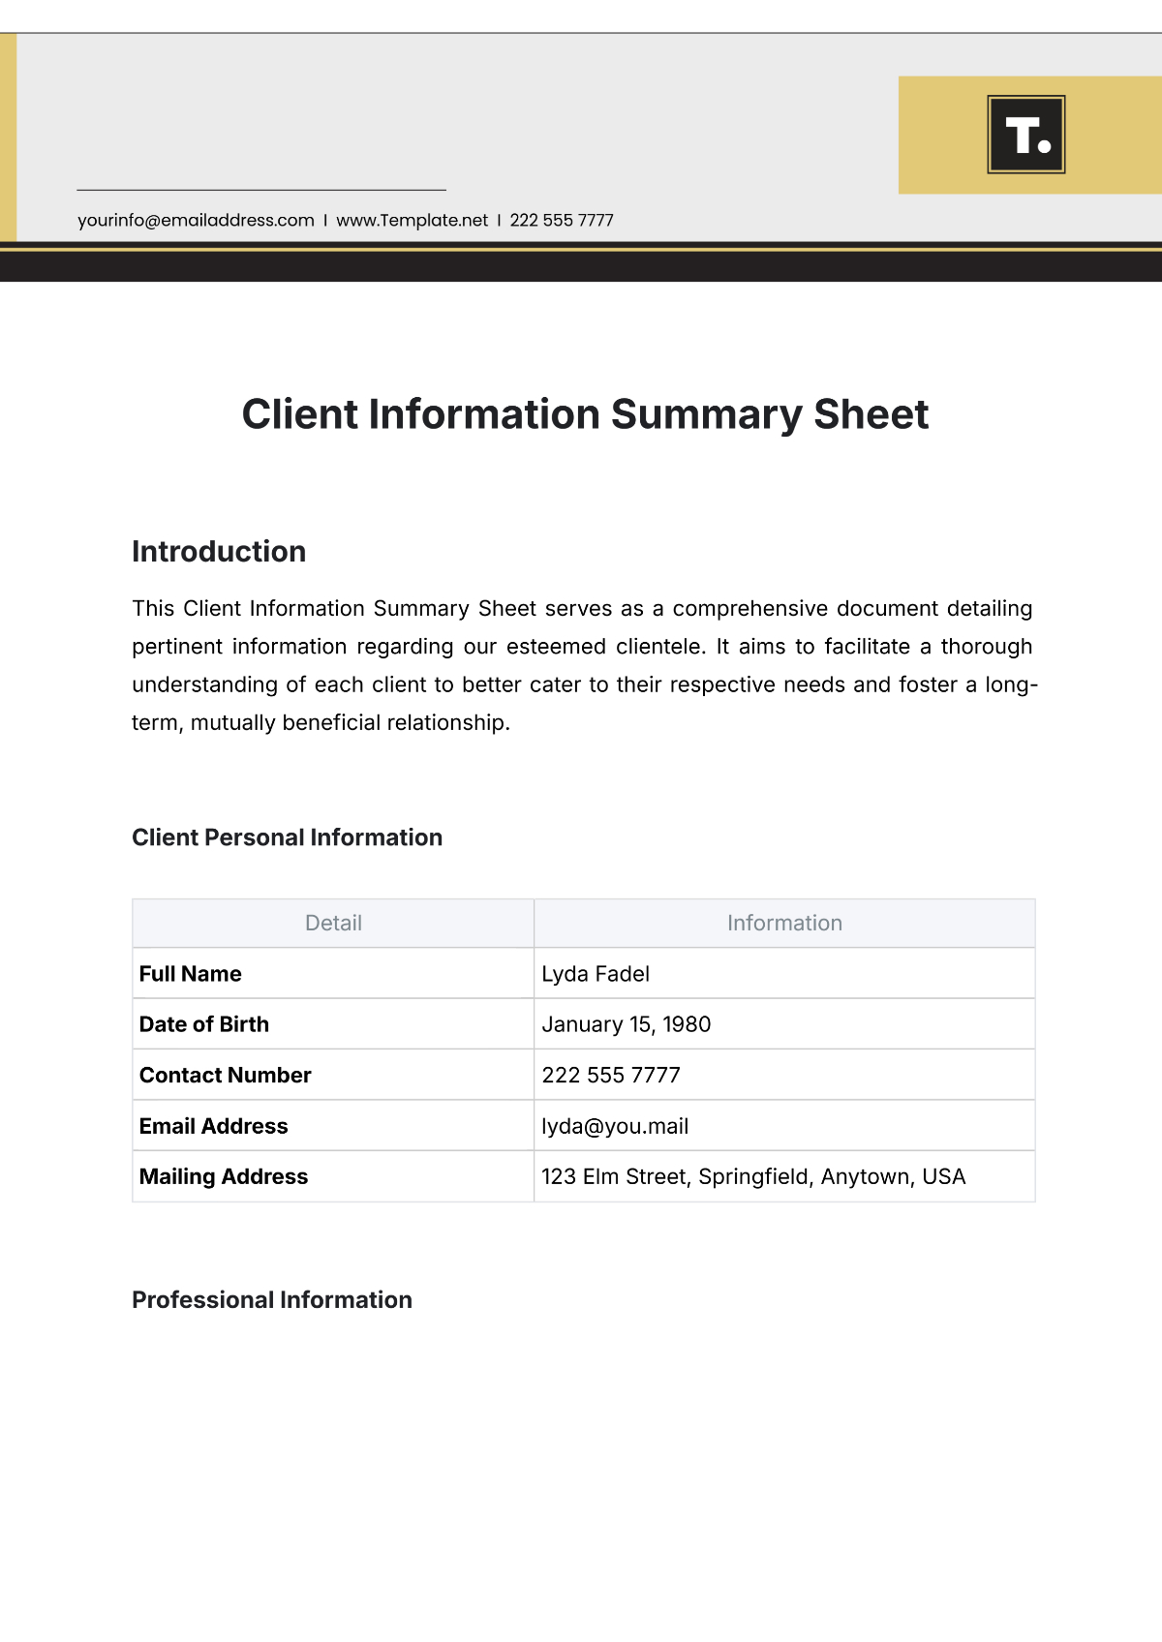Select the header phone number 222 555 7777
The width and height of the screenshot is (1162, 1642).
(x=562, y=221)
